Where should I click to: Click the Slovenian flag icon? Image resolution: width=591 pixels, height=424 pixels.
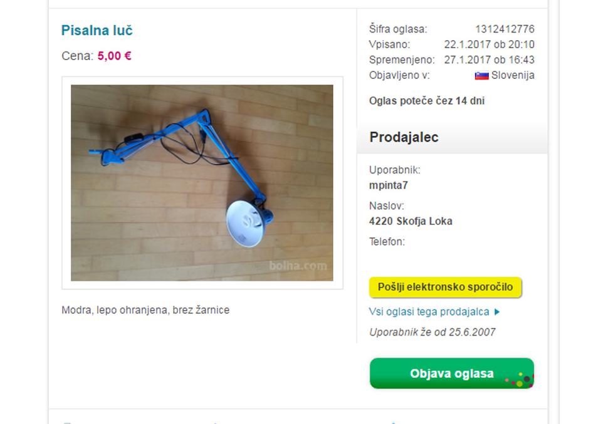[x=481, y=76]
